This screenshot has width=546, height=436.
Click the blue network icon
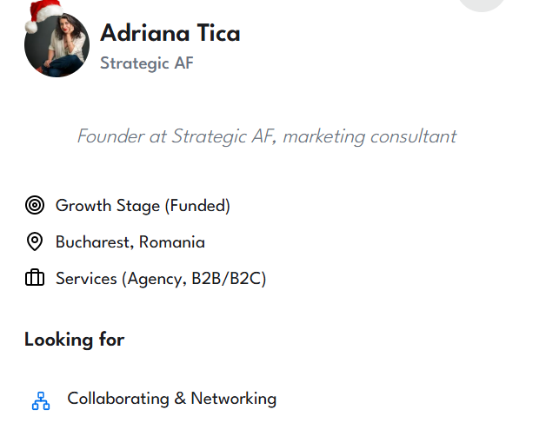[41, 400]
